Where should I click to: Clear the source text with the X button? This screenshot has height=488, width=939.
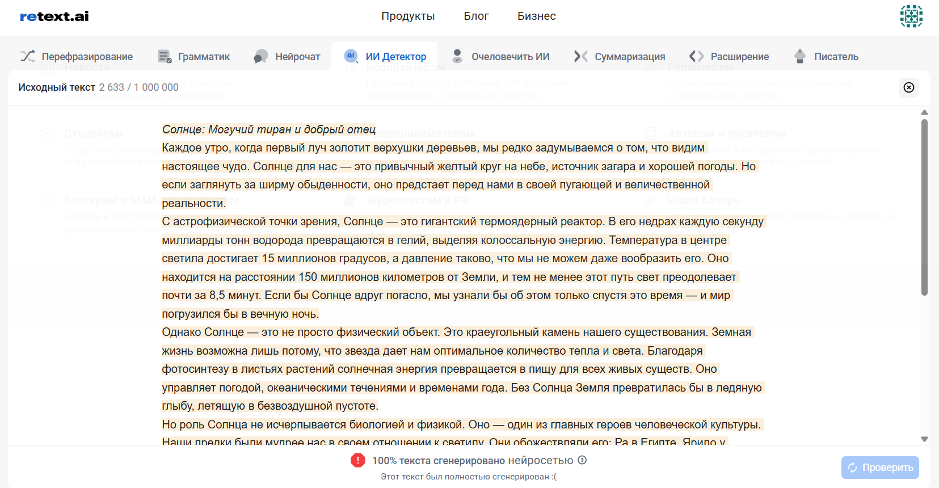point(909,87)
